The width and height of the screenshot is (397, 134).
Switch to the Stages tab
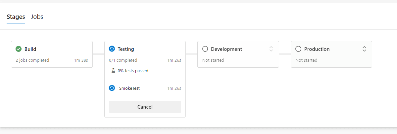[x=16, y=17]
